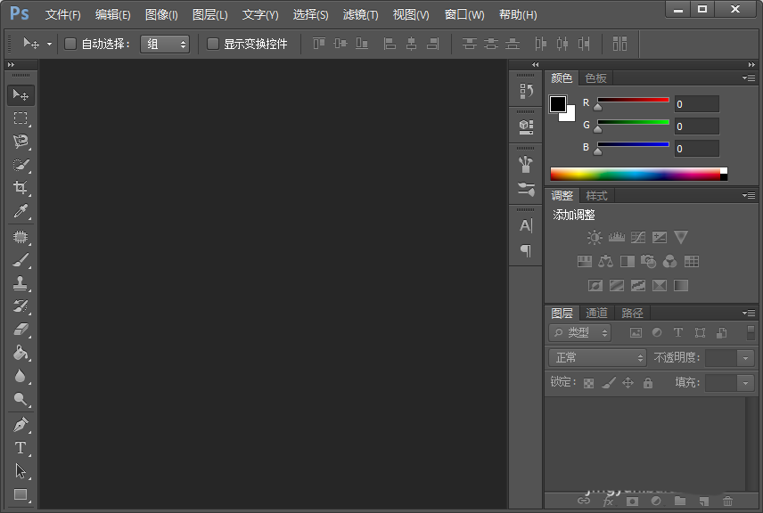Open the 文件(F) menu
This screenshot has width=763, height=513.
[x=62, y=15]
